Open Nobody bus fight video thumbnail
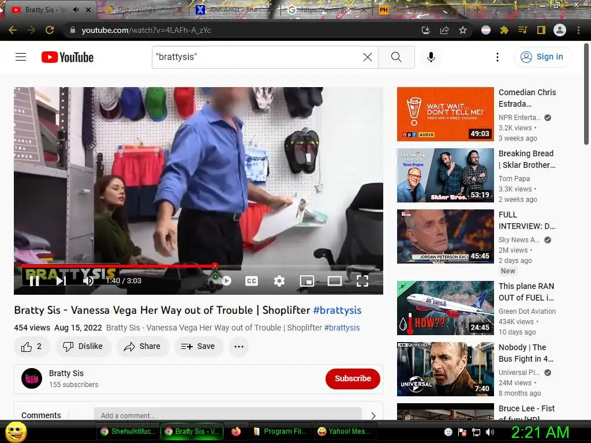The height and width of the screenshot is (443, 591). click(445, 369)
